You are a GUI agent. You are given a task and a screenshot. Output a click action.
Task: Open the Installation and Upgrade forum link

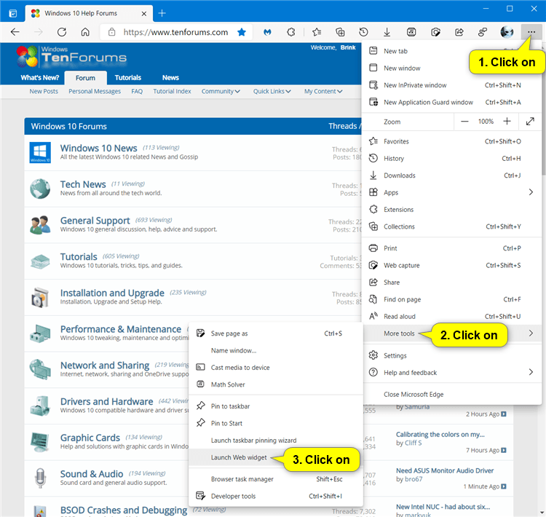click(112, 293)
